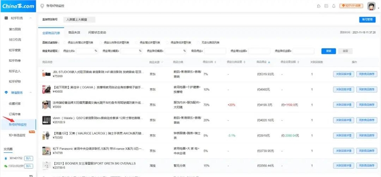The width and height of the screenshot is (381, 177).
Task: Sort by the 佣金比例 column
Action: [x=215, y=62]
